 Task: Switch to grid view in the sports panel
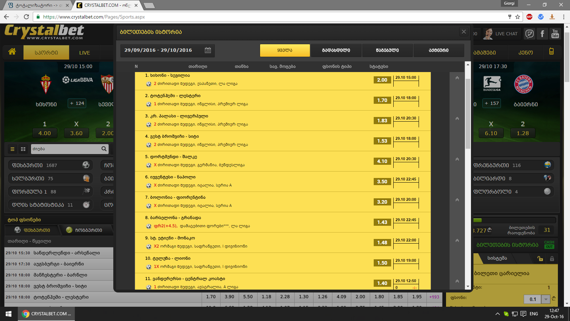(23, 149)
